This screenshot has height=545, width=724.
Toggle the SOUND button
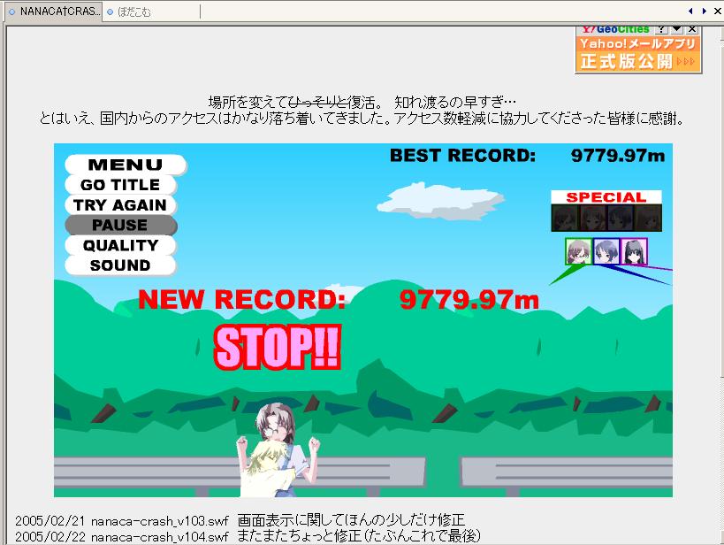(x=120, y=265)
